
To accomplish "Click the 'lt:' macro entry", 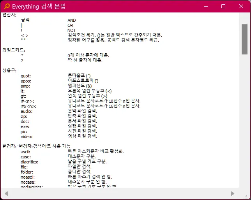I will pyautogui.click(x=23, y=91).
